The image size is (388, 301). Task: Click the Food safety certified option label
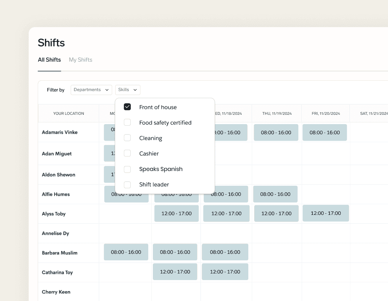(x=165, y=123)
